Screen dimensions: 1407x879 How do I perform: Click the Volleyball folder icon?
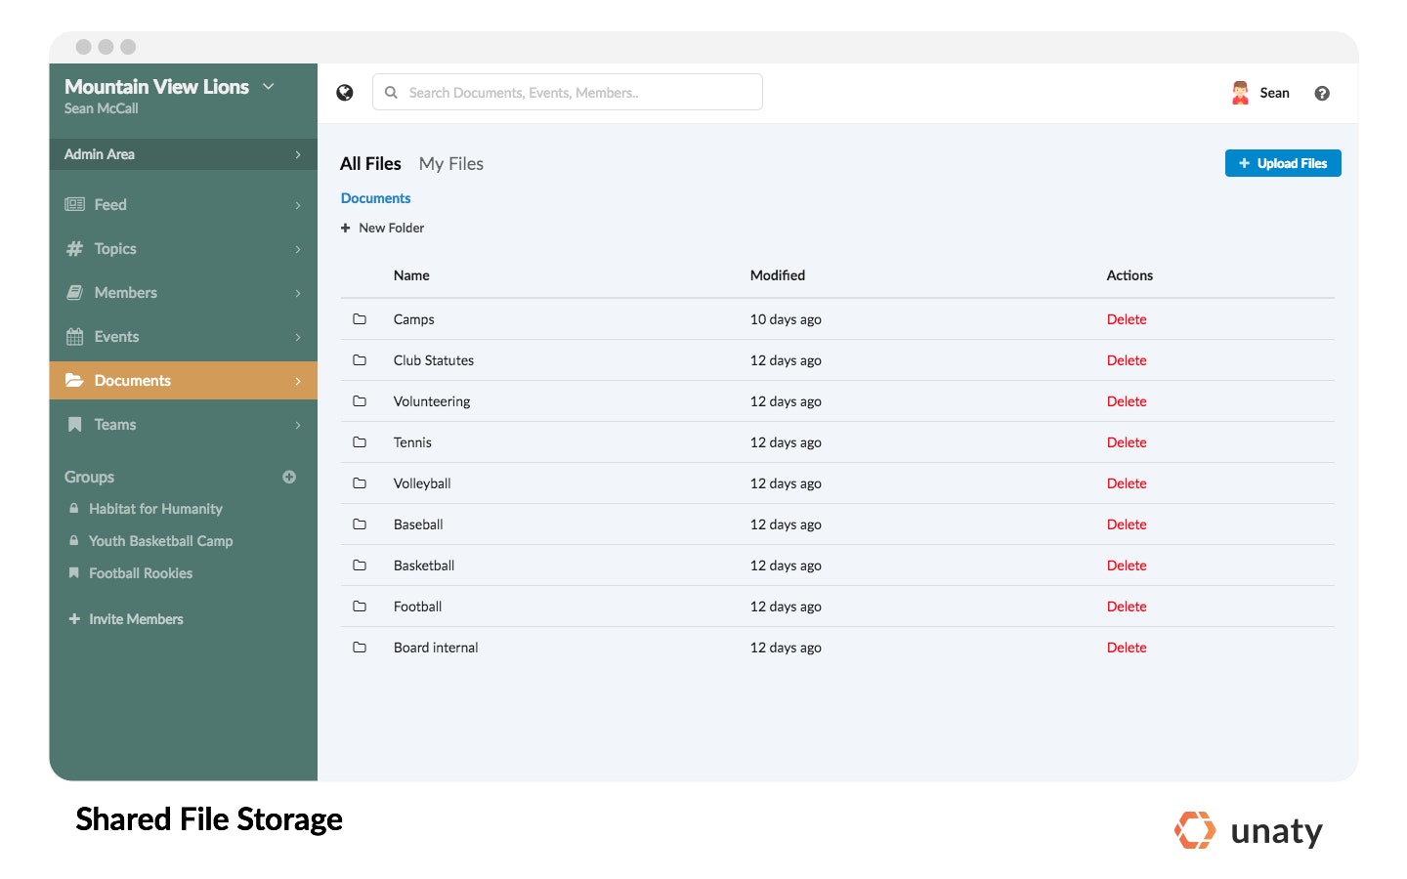click(360, 483)
